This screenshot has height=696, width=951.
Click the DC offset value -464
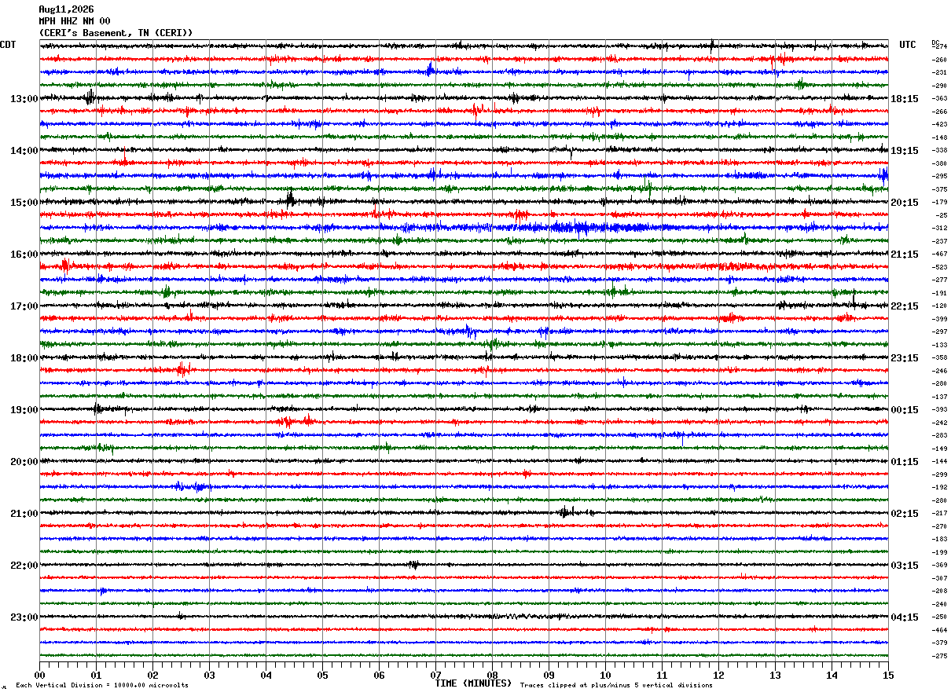(x=939, y=631)
